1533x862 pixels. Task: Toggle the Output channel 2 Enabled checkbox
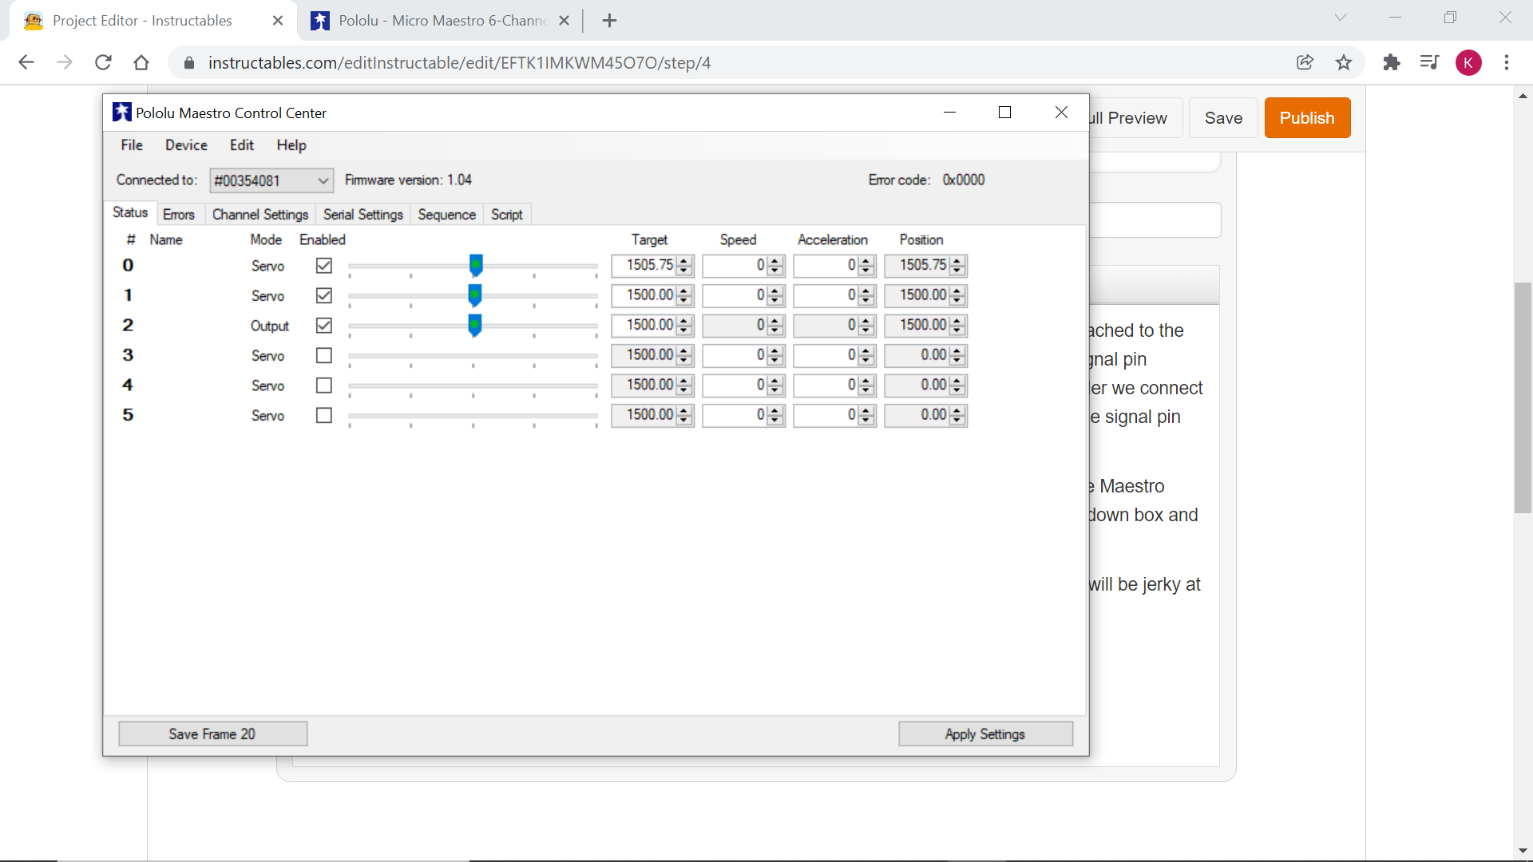(x=323, y=325)
